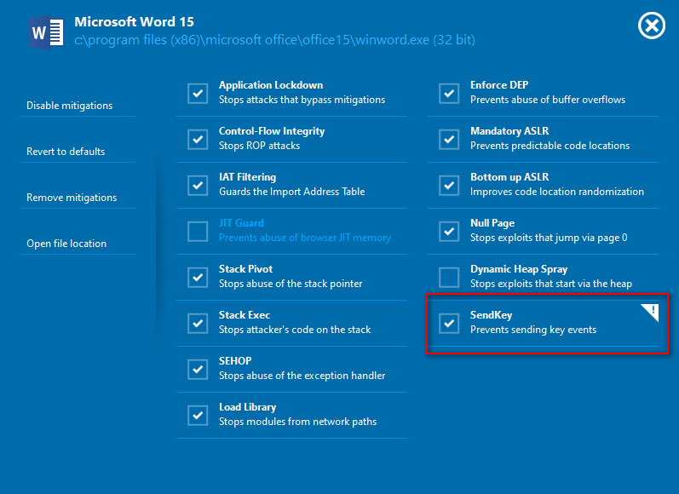Uncheck the Load Library checkbox
This screenshot has height=494, width=679.
[x=198, y=415]
